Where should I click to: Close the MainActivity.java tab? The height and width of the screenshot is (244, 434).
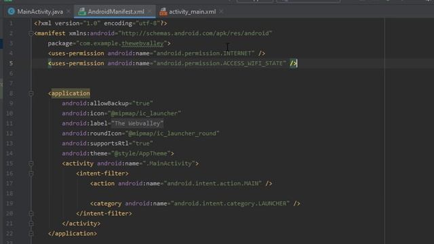pyautogui.click(x=68, y=12)
